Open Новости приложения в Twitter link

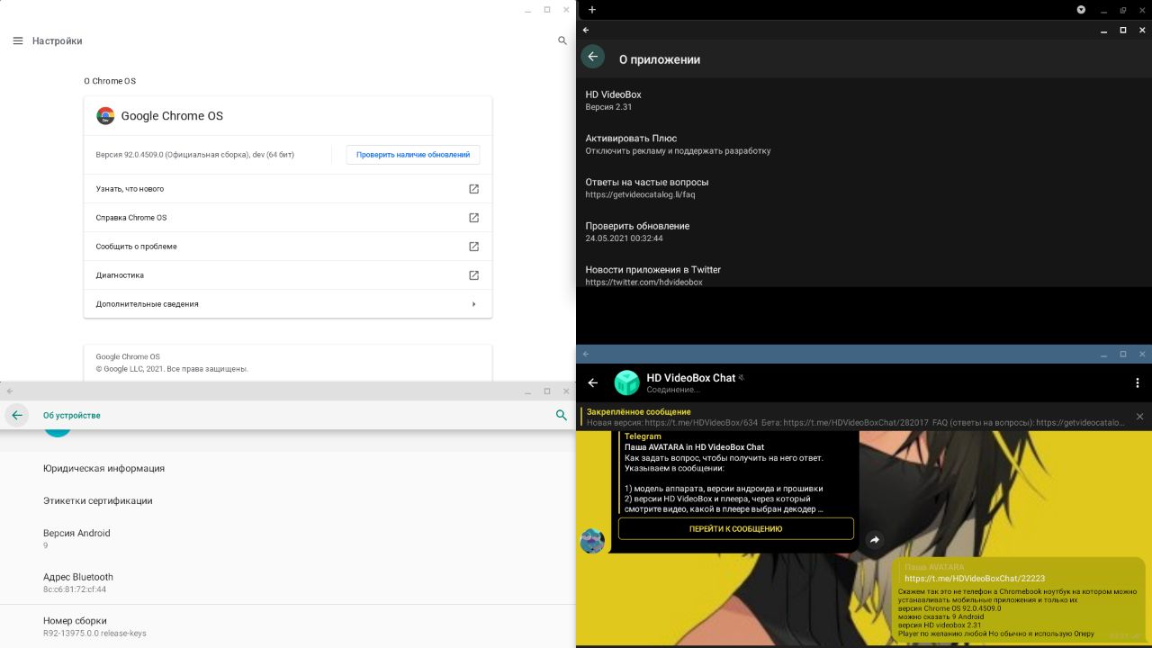(864, 274)
